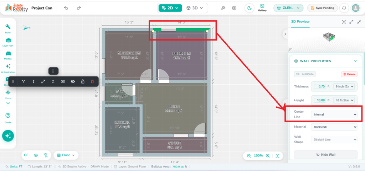Open the Layer Plan panel
Image resolution: width=365 pixels, height=171 pixels.
[x=8, y=42]
